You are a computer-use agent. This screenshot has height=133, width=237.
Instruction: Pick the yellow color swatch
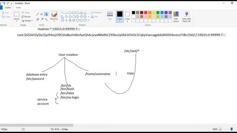(x=154, y=13)
